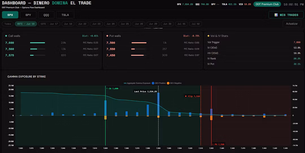Switch to the SPY ticker tab
The height and width of the screenshot is (153, 305).
(x=28, y=15)
